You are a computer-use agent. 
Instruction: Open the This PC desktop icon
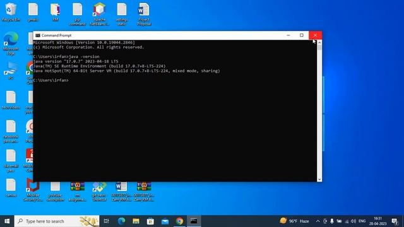tap(11, 71)
